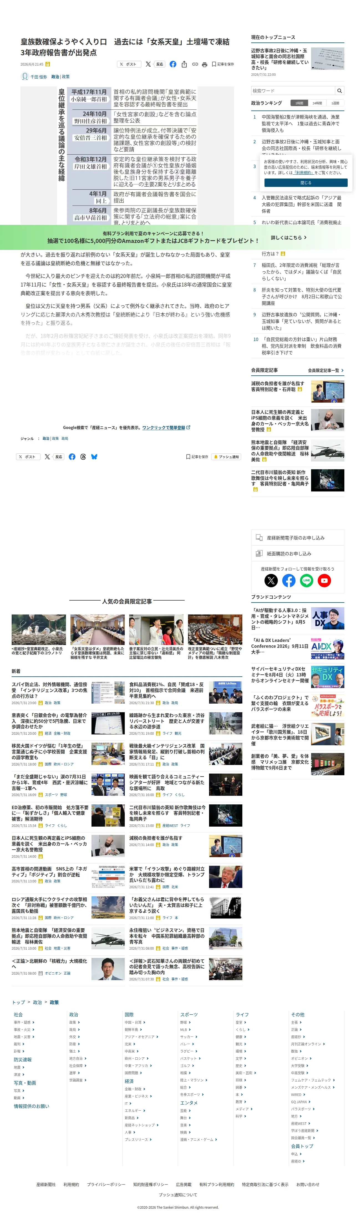Open Sankei's Facebook page from the follow icons
The width and height of the screenshot is (356, 1227).
pos(289,580)
